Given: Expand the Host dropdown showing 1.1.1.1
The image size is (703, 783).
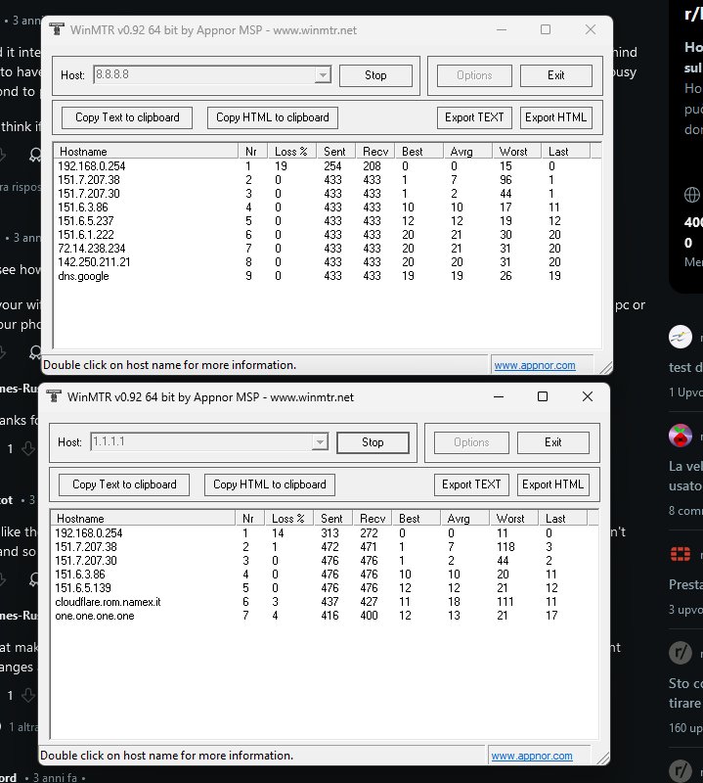Looking at the screenshot, I should click(320, 442).
